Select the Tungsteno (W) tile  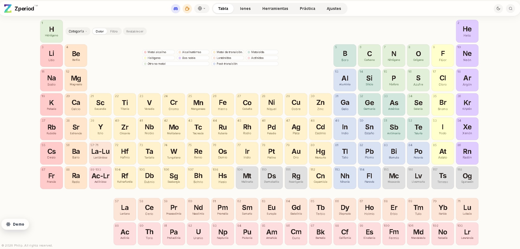(x=174, y=153)
